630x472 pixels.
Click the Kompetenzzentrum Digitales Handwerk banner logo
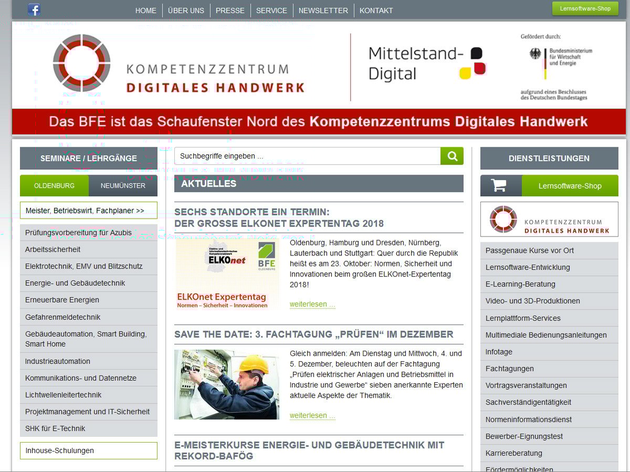pyautogui.click(x=178, y=63)
